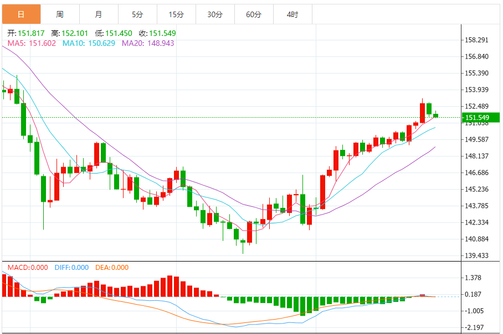Select the 日 daily timeframe tab
Image resolution: width=503 pixels, height=334 pixels.
tap(21, 14)
